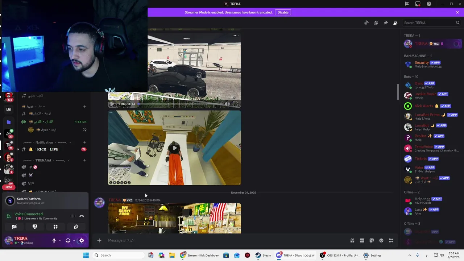Expand output device options next to headphones
The image size is (464, 261).
[x=74, y=240]
